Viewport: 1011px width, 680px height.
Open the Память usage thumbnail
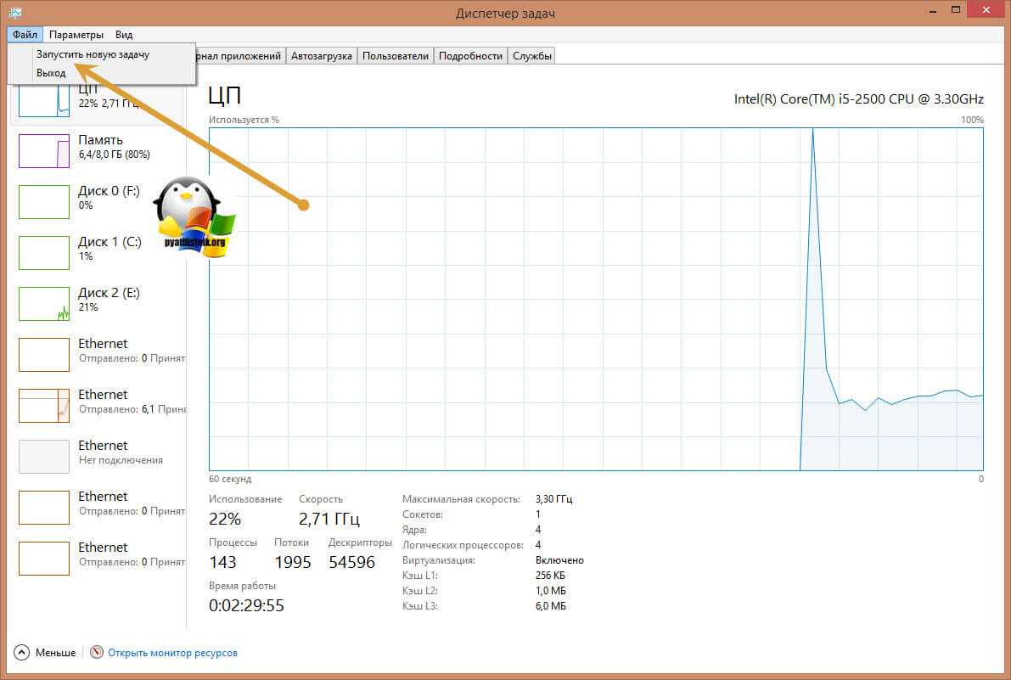coord(44,151)
